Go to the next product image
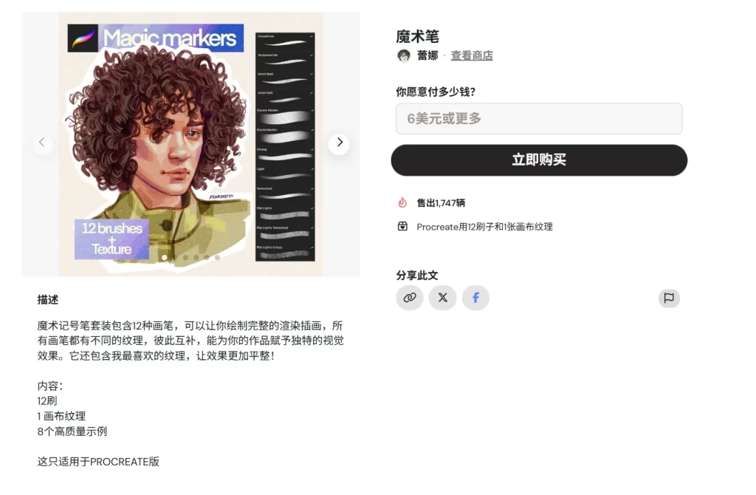756x495 pixels. [339, 143]
